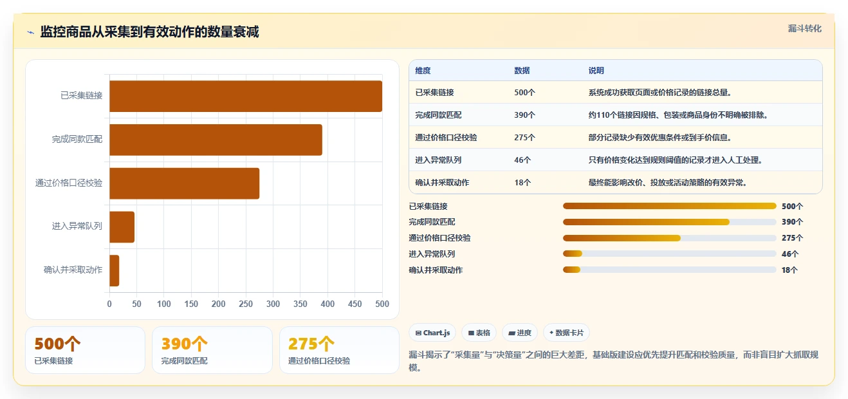Click the 250 tick on the x-axis
This screenshot has width=848, height=399.
pyautogui.click(x=246, y=304)
